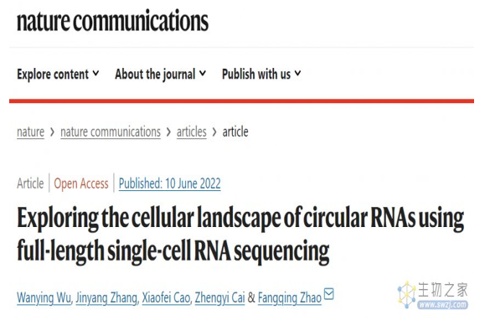The width and height of the screenshot is (490, 320).
Task: Expand the Publish with us chevron
Action: tap(298, 74)
